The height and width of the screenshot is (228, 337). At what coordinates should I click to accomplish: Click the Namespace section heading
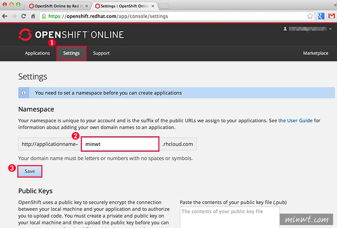[x=36, y=109]
